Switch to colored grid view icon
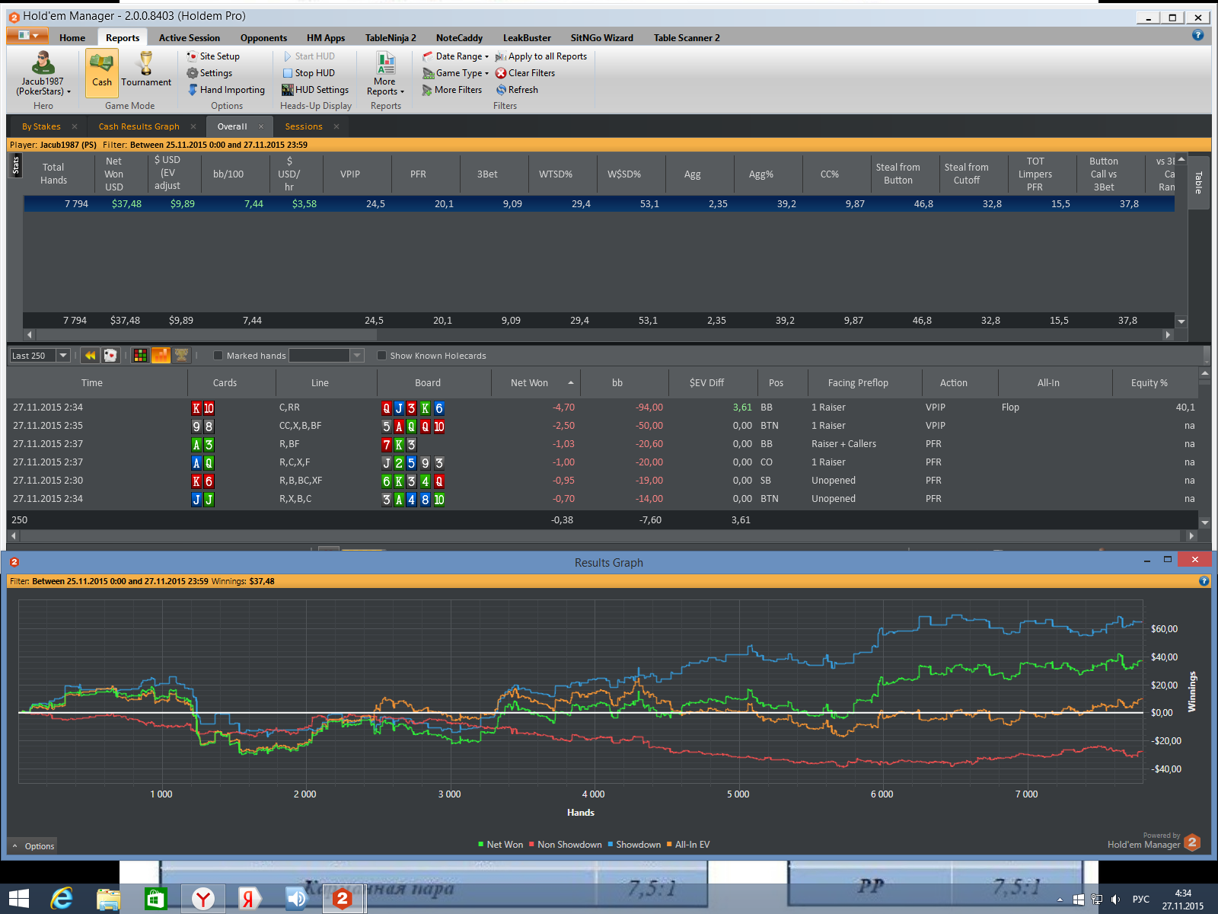Image resolution: width=1218 pixels, height=914 pixels. pos(140,355)
